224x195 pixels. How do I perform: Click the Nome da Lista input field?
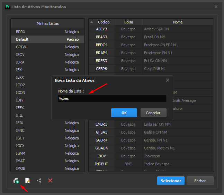112,98
